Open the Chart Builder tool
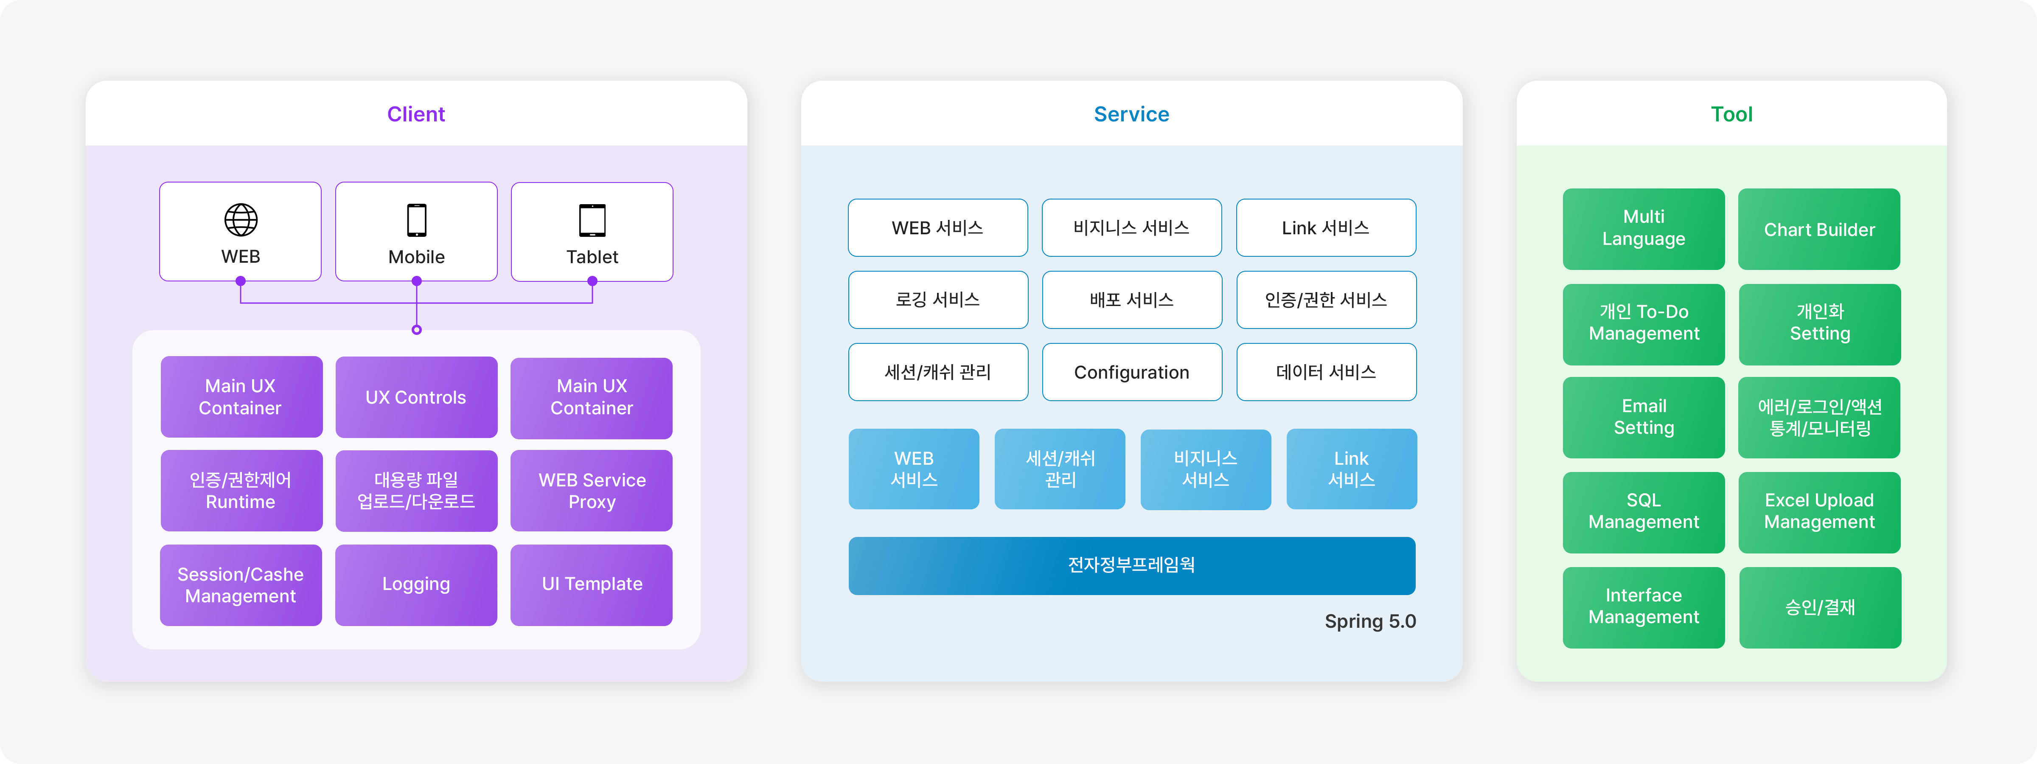This screenshot has height=764, width=2037. (1819, 229)
